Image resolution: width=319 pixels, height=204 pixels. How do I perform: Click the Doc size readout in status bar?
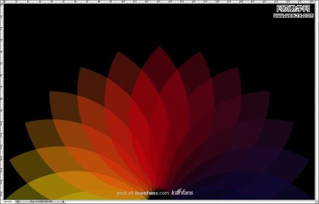pyautogui.click(x=41, y=202)
